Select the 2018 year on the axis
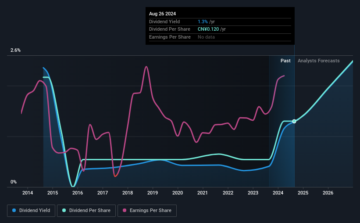The height and width of the screenshot is (223, 360). [128, 193]
